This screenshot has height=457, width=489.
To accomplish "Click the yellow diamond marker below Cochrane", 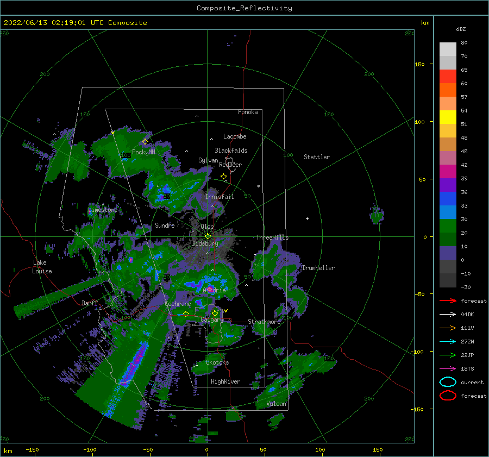I will (186, 314).
